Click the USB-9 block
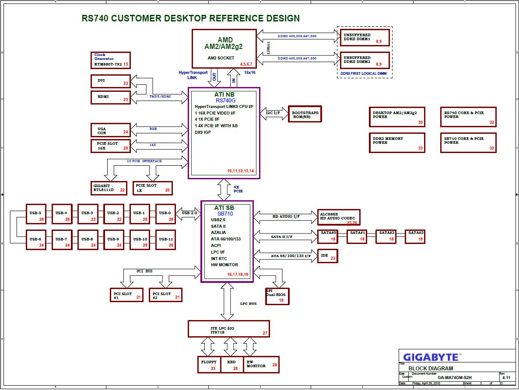 coord(114,240)
